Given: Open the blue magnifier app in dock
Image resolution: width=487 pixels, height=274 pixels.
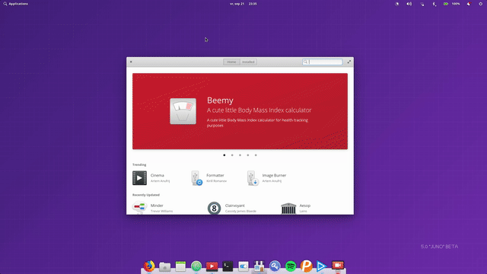Looking at the screenshot, I should 275,266.
